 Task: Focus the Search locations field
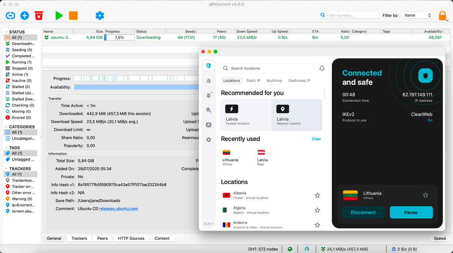pos(268,68)
